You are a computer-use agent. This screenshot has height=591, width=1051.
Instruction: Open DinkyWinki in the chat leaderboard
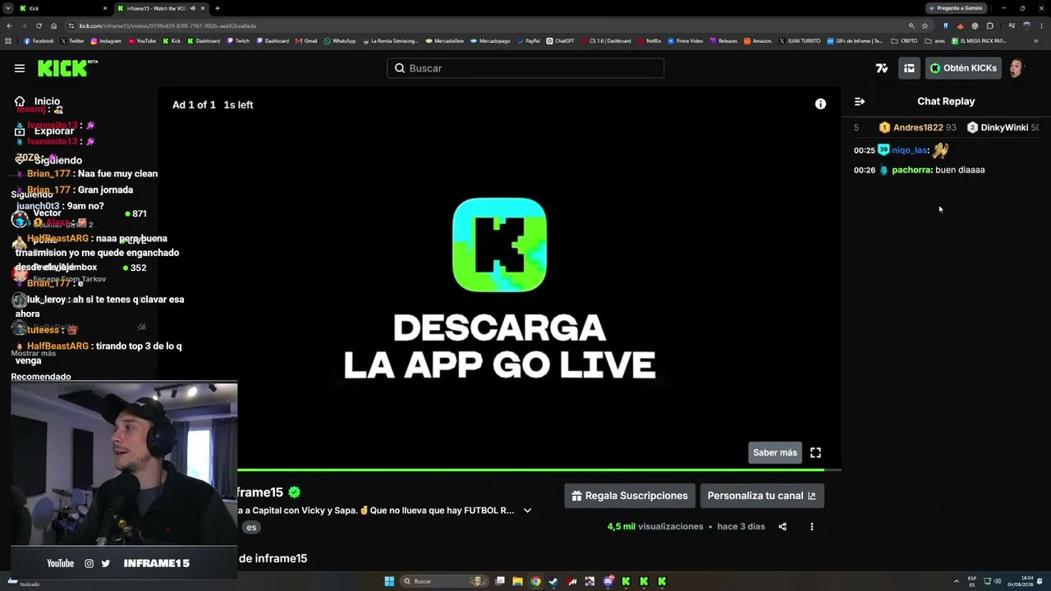click(x=1003, y=127)
